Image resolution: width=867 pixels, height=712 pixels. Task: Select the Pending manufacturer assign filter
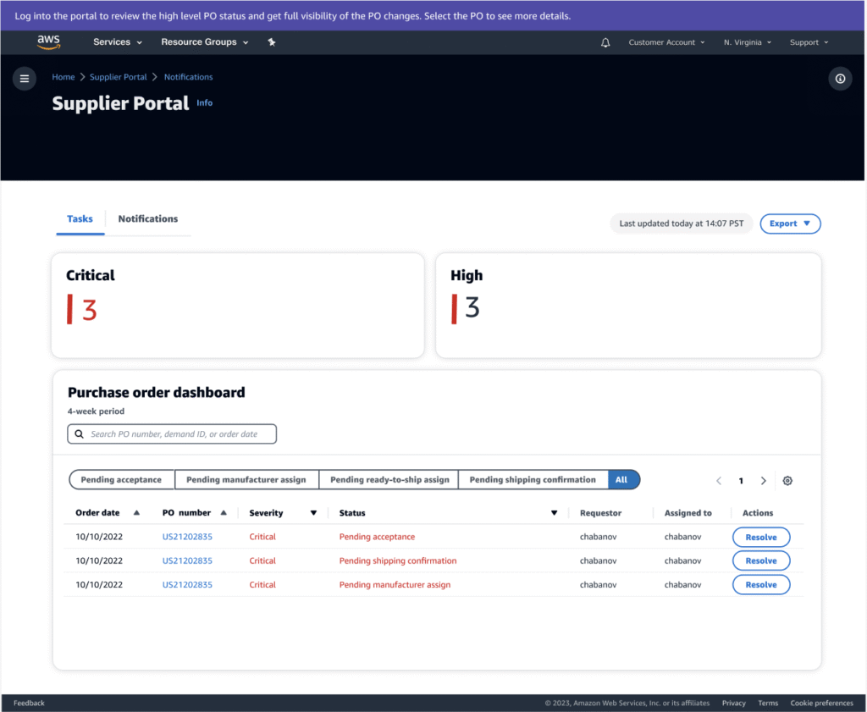246,480
